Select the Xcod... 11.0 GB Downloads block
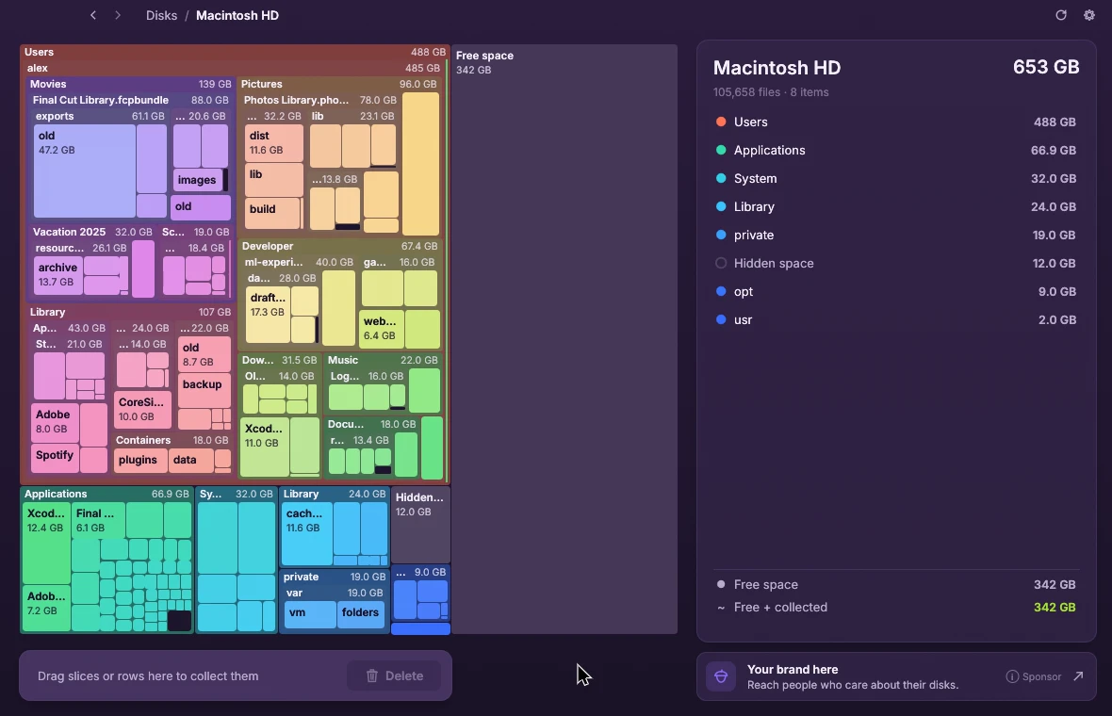Screen dimensions: 1112x716 click(265, 447)
